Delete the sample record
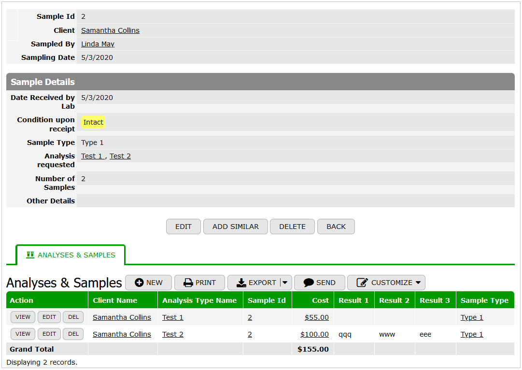522x370 pixels. (x=292, y=227)
